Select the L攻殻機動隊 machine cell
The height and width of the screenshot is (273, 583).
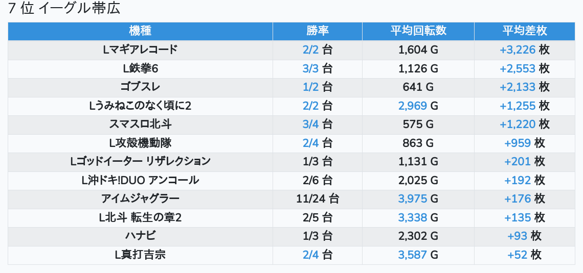(x=140, y=143)
